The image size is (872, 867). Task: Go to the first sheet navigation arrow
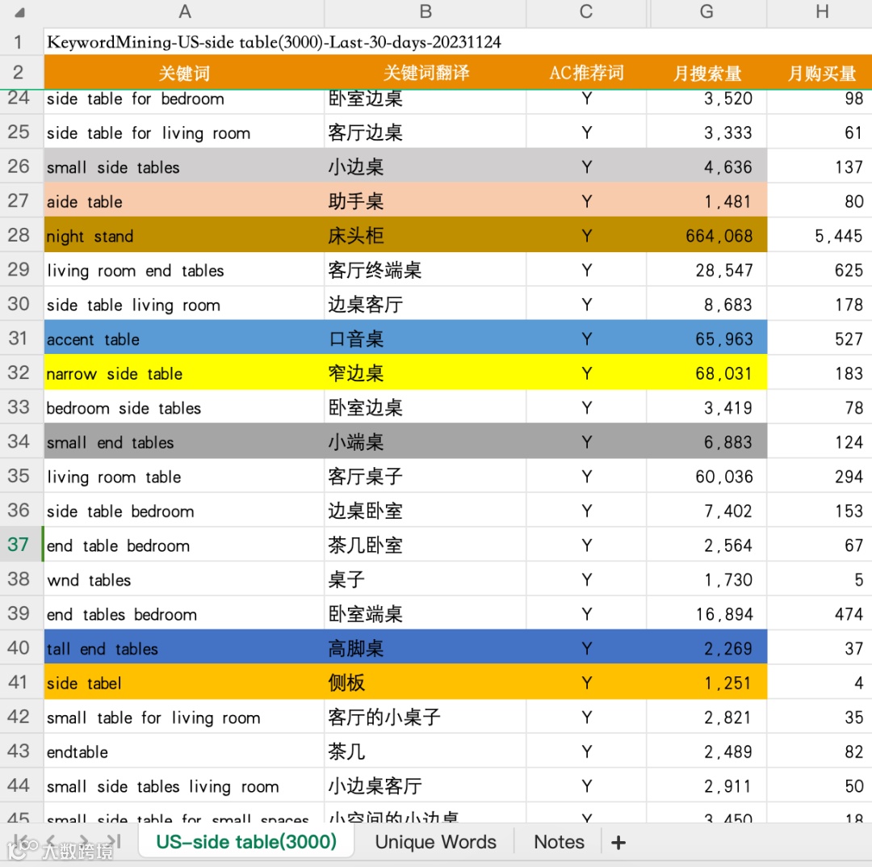pos(20,841)
